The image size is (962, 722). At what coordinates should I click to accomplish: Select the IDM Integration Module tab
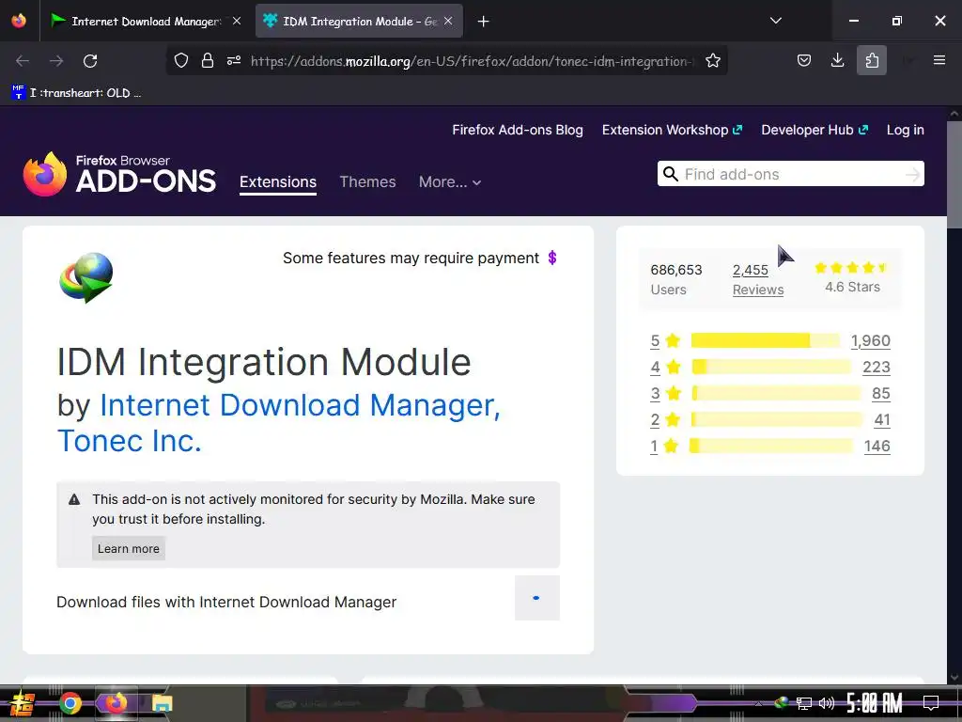point(359,22)
